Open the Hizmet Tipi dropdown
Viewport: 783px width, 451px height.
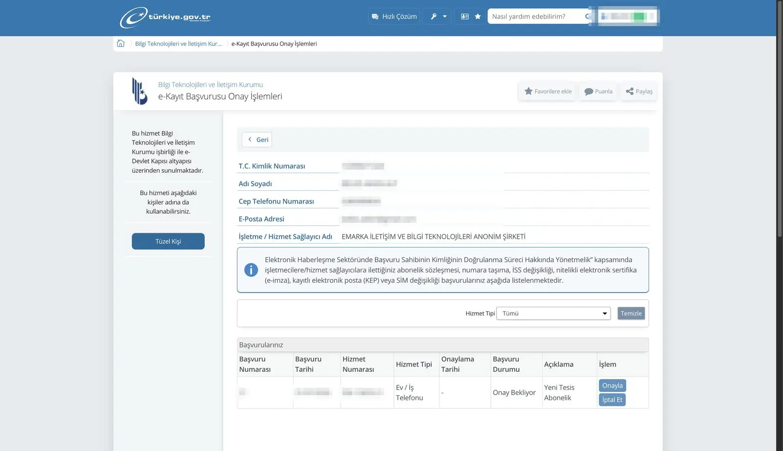click(x=553, y=314)
